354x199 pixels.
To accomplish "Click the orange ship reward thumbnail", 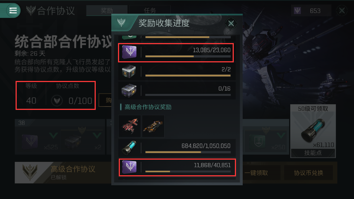I will pyautogui.click(x=153, y=126).
